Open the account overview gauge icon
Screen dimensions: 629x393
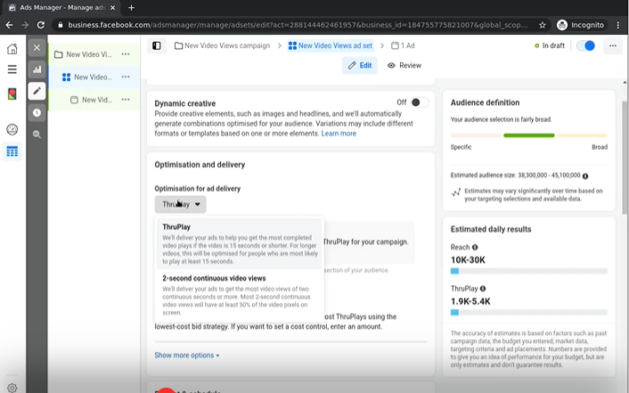(x=12, y=129)
